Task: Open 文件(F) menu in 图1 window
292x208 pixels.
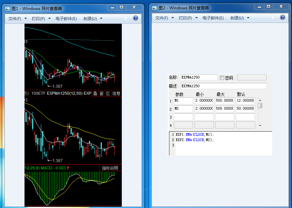Action: click(15, 18)
